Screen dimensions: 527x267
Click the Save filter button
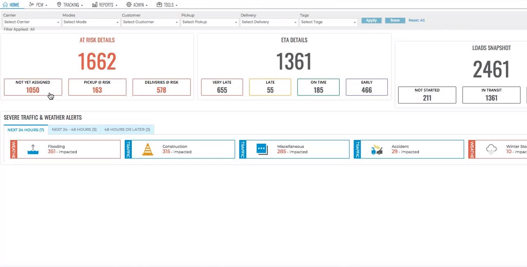pyautogui.click(x=395, y=20)
